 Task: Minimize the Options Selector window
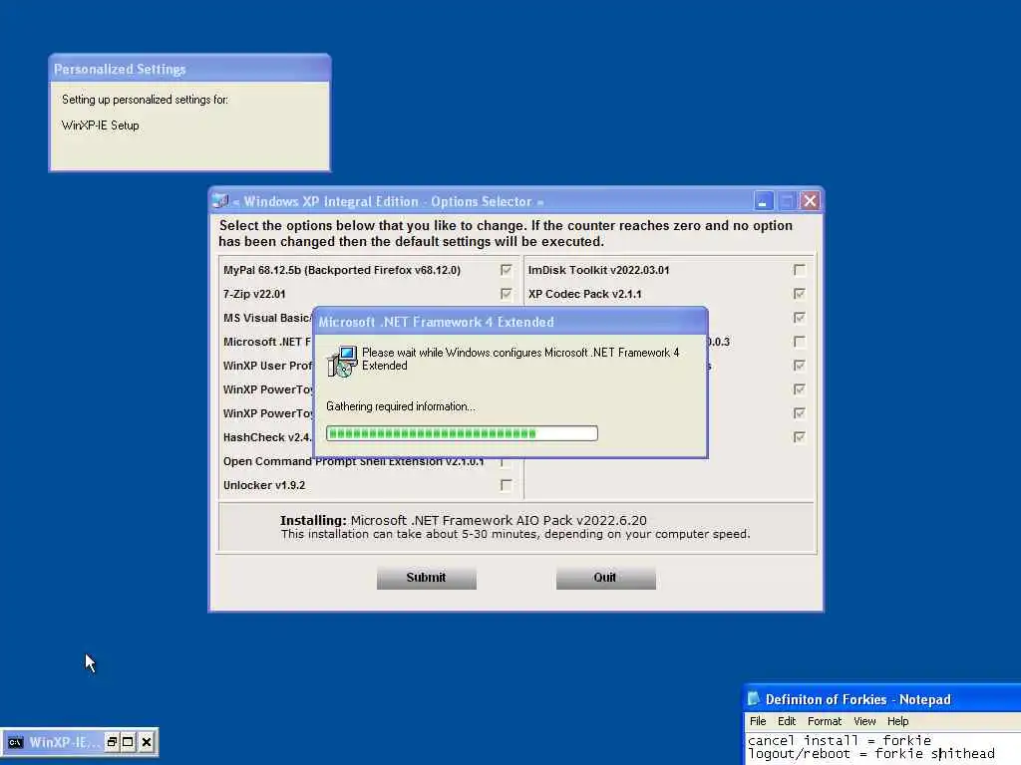point(763,201)
